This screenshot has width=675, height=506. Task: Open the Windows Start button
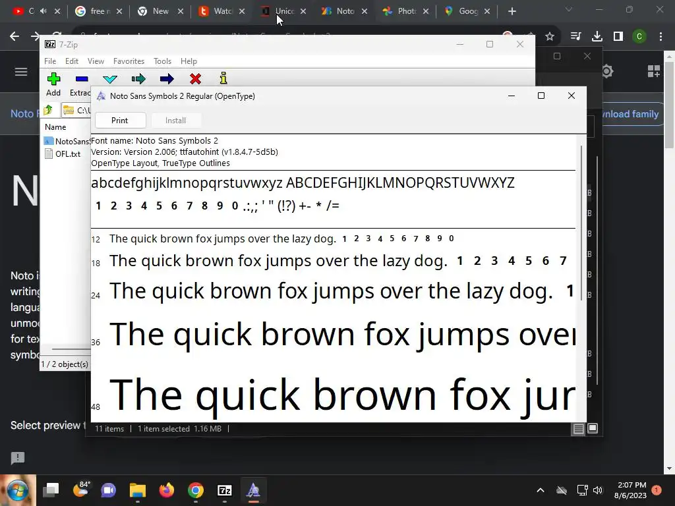(18, 490)
